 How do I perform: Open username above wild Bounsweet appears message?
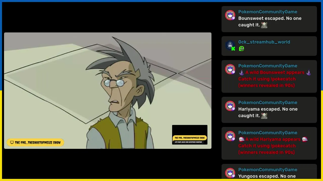pos(268,66)
